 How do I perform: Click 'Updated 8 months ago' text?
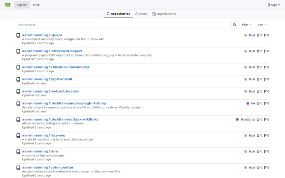point(38,71)
